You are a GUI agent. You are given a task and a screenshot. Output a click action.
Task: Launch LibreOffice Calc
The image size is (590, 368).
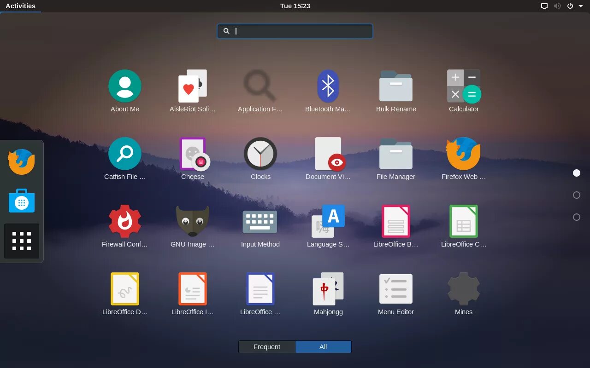[464, 226]
